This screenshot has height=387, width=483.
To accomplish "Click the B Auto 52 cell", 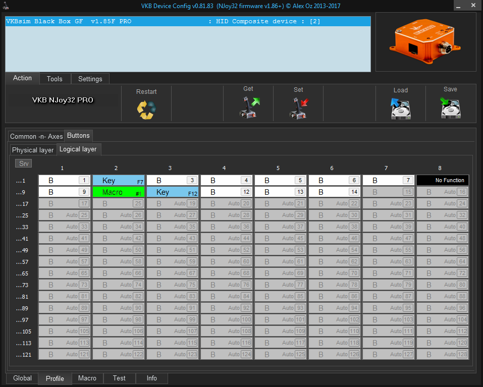I will click(227, 250).
